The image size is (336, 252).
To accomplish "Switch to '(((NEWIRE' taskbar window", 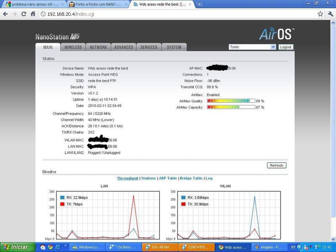I will (x=197, y=247).
